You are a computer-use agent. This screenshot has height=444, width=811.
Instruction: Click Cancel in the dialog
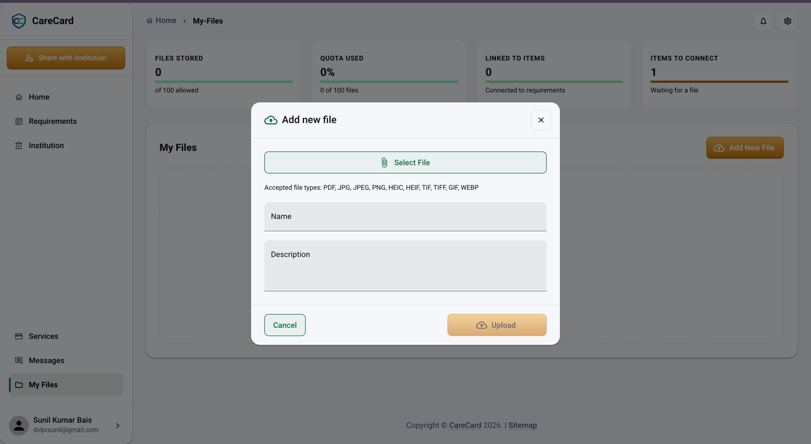point(285,325)
